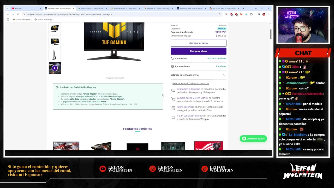The image size is (334, 188).
Task: Close the YouTube tab
Action: [40, 8]
